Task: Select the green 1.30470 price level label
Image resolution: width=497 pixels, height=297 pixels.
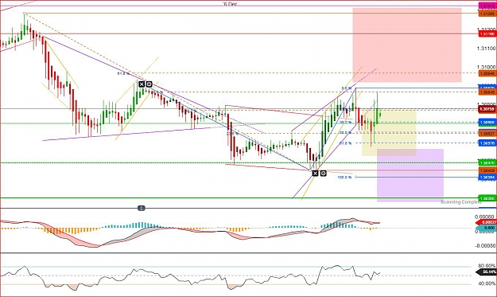Action: pyautogui.click(x=487, y=162)
